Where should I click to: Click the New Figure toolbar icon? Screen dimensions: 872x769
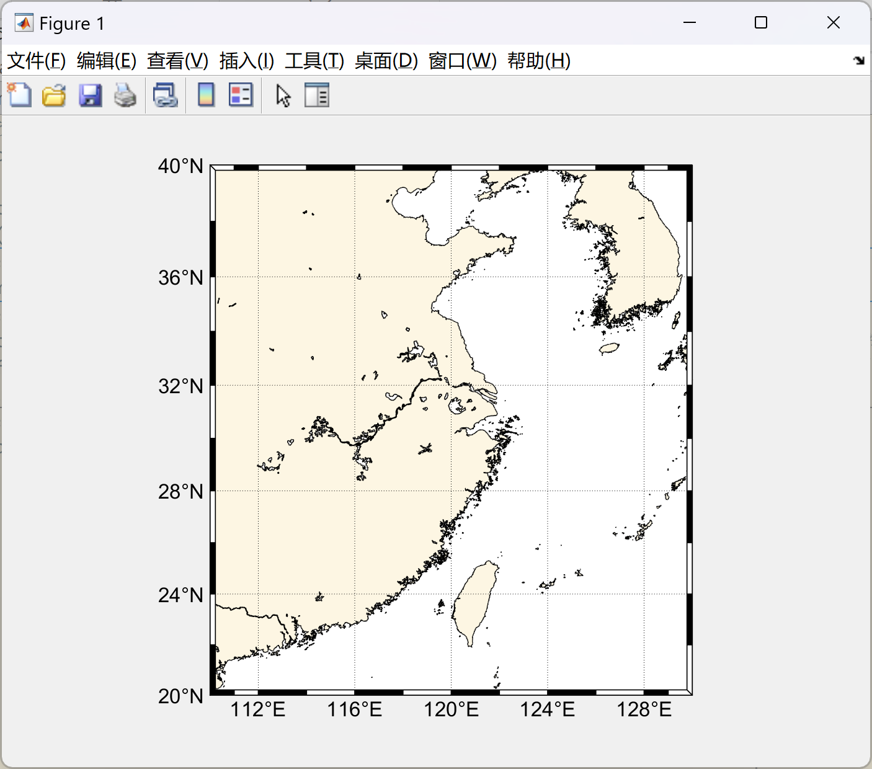[x=20, y=96]
